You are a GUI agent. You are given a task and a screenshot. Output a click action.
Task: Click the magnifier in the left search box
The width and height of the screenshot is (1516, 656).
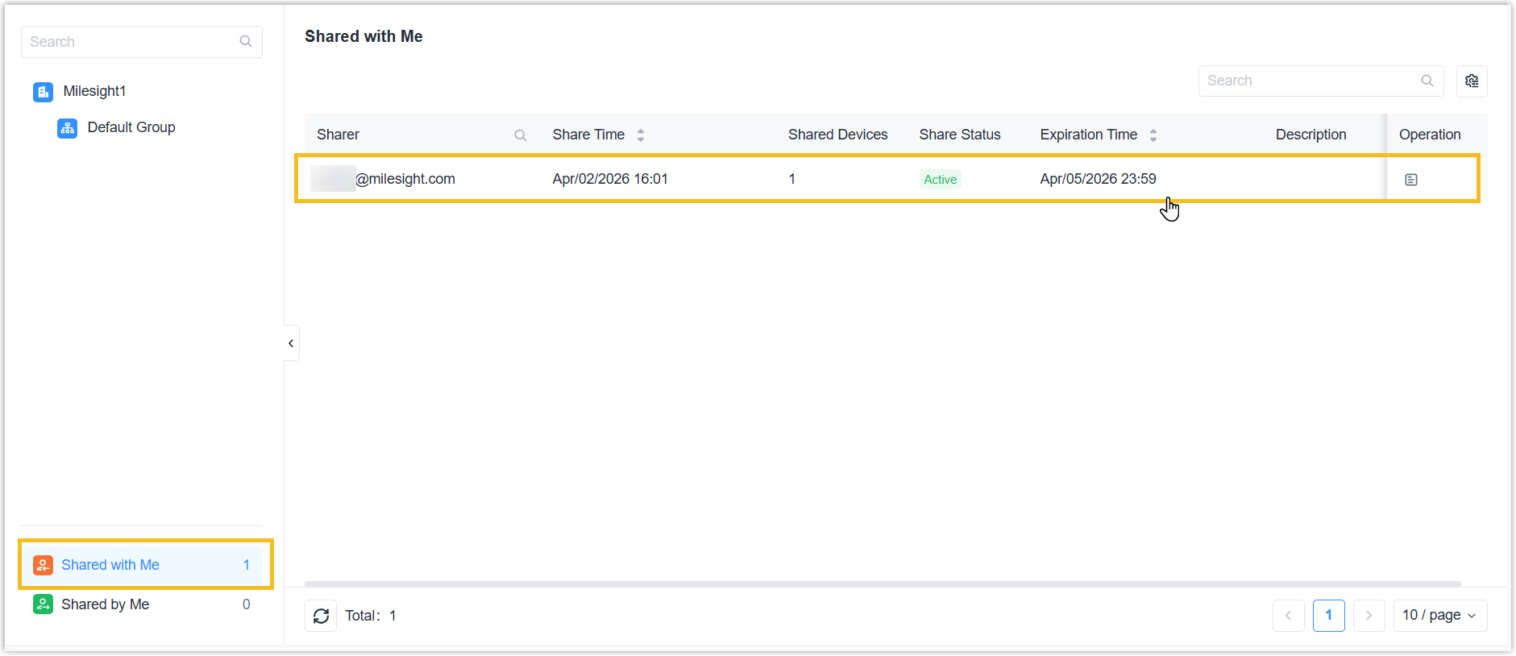246,42
